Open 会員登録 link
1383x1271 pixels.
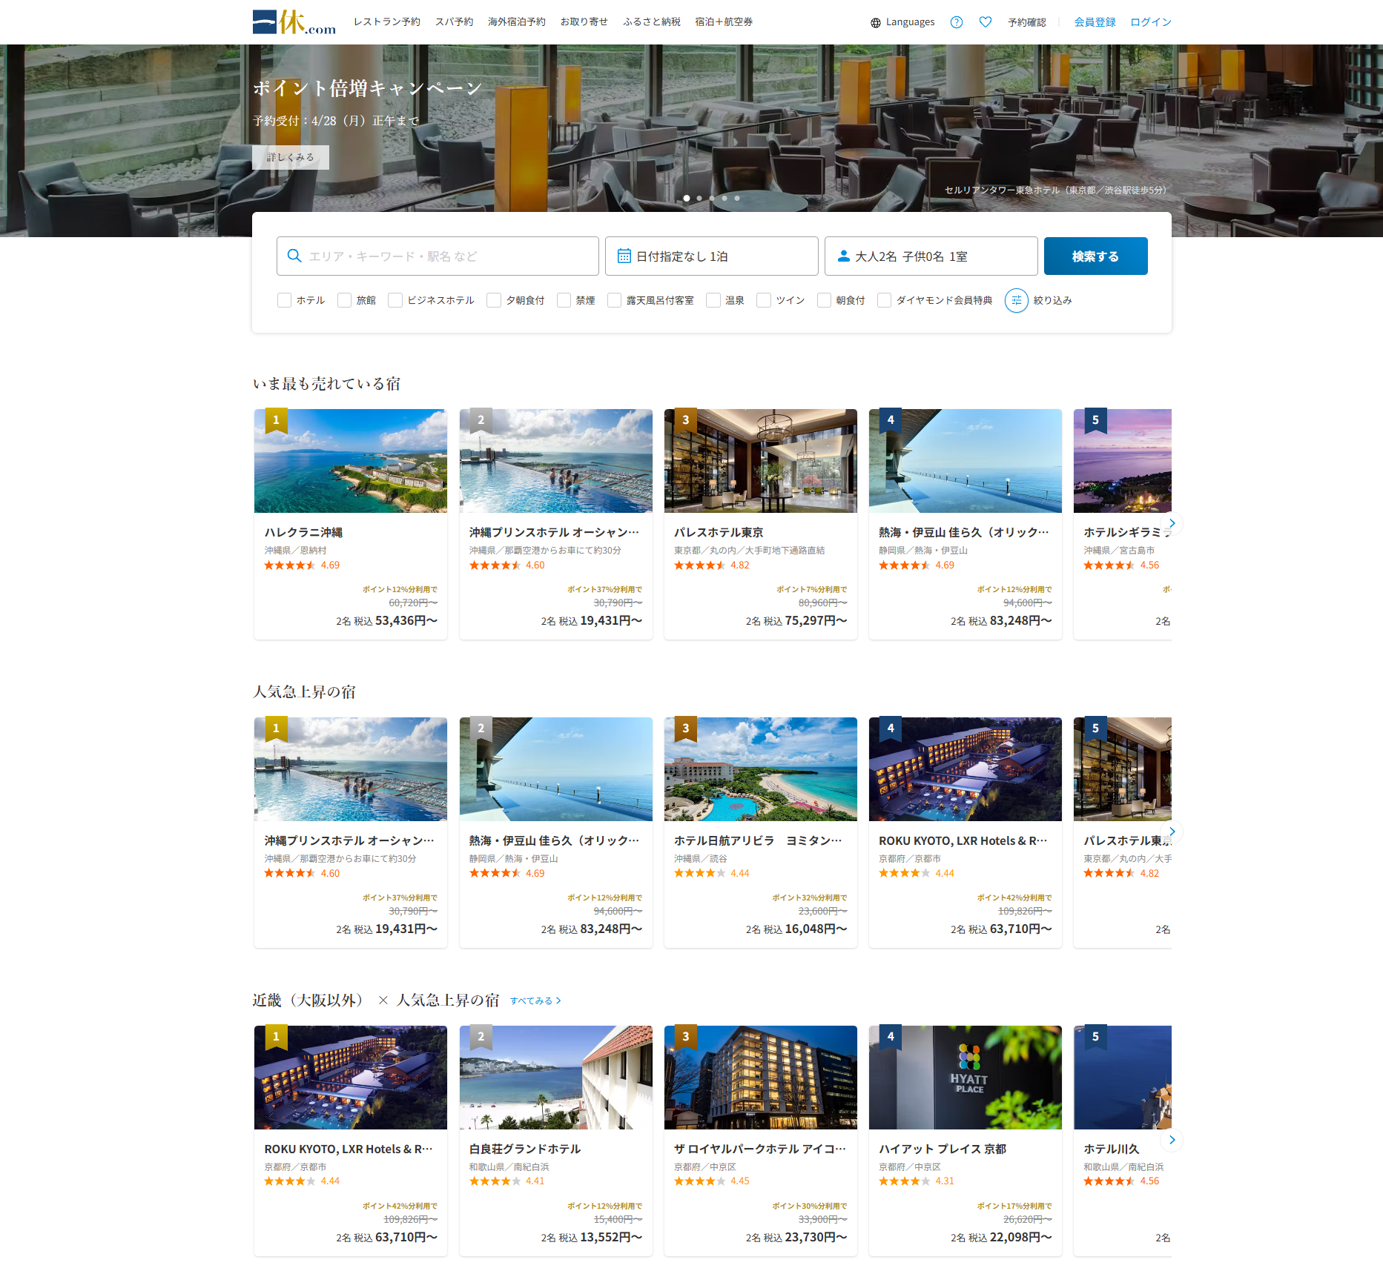pos(1095,22)
